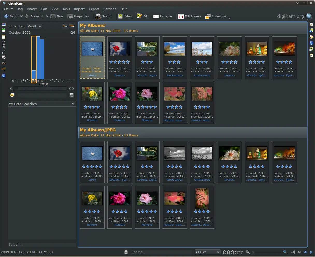Viewport: 315px width, 257px height.
Task: Click the Full Screen button
Action: [190, 16]
